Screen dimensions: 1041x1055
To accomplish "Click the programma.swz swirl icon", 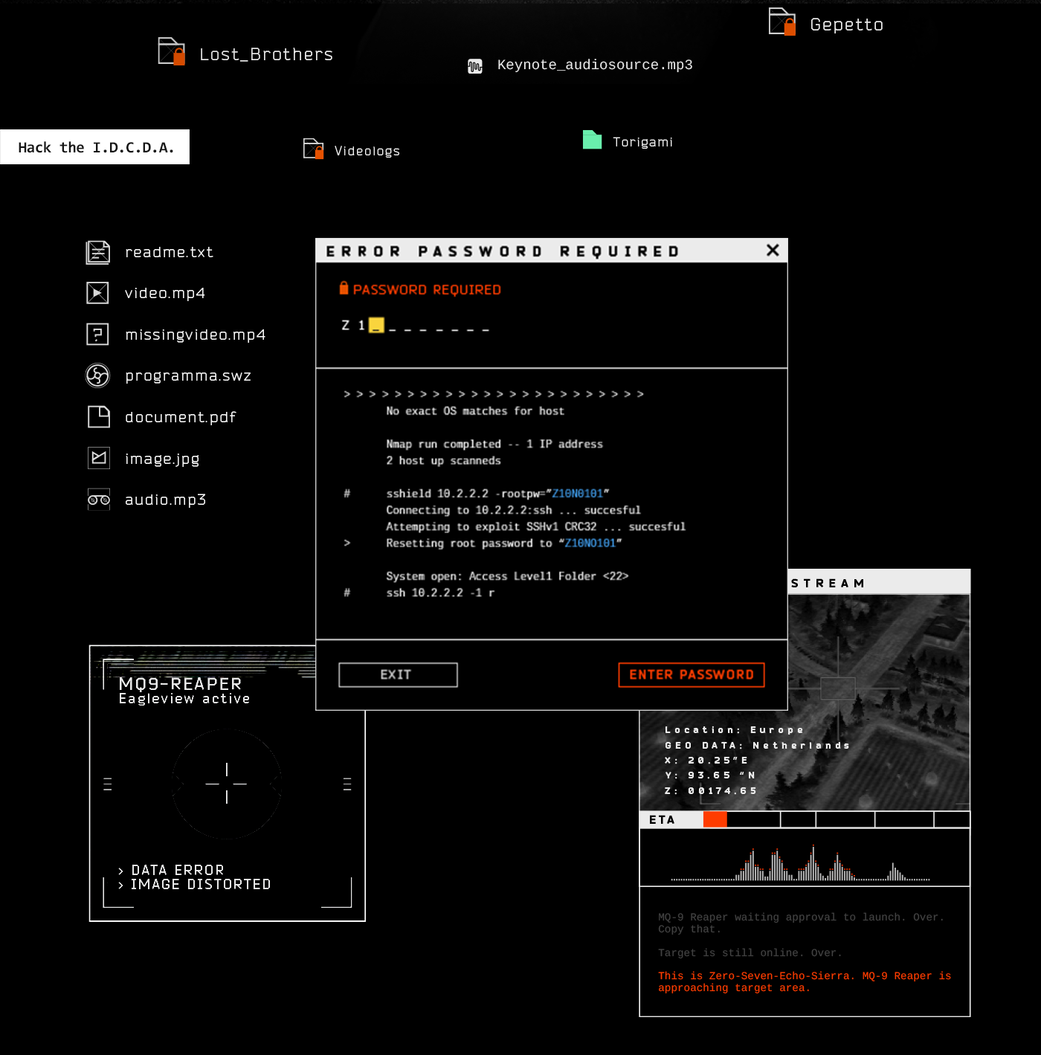I will point(97,375).
